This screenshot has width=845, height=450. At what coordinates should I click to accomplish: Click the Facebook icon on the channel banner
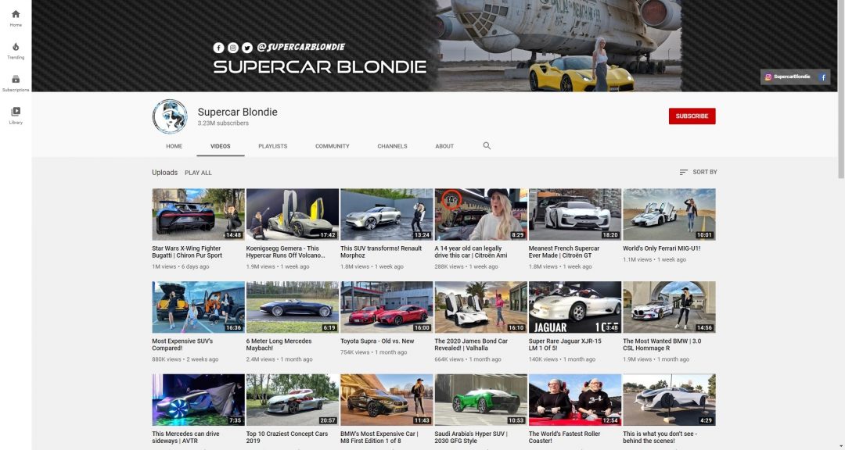219,47
